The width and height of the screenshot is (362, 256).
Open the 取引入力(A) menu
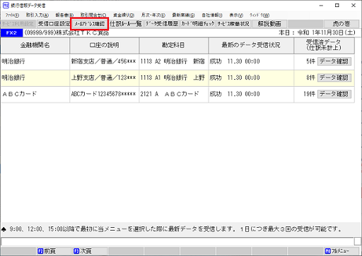37,16
